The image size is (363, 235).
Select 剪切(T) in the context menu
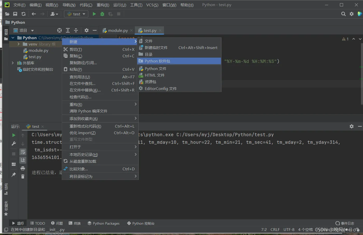click(100, 49)
